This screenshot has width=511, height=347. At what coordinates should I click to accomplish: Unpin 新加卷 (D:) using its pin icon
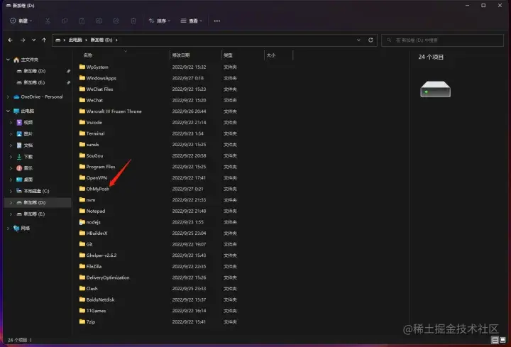68,71
